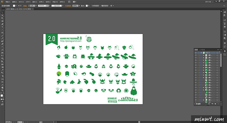Open the 說明(H) Help menu
This screenshot has width=227, height=123.
[x=62, y=2]
